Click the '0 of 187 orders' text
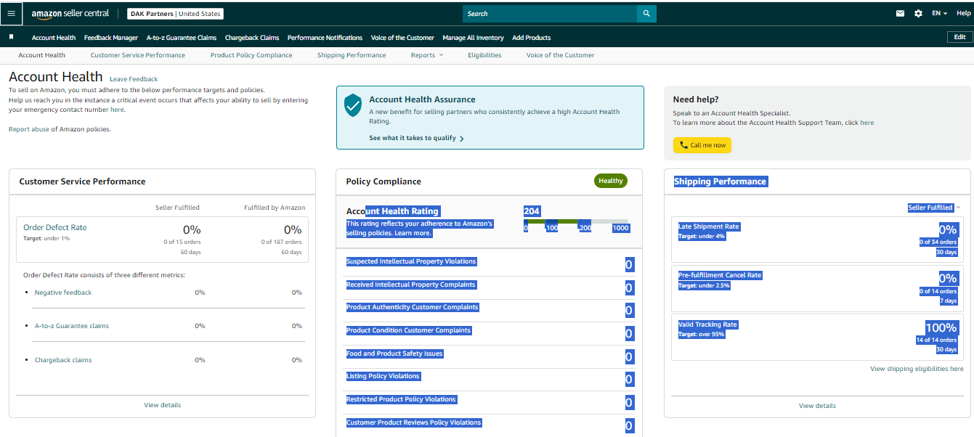Screen dimensions: 974x437 point(282,242)
